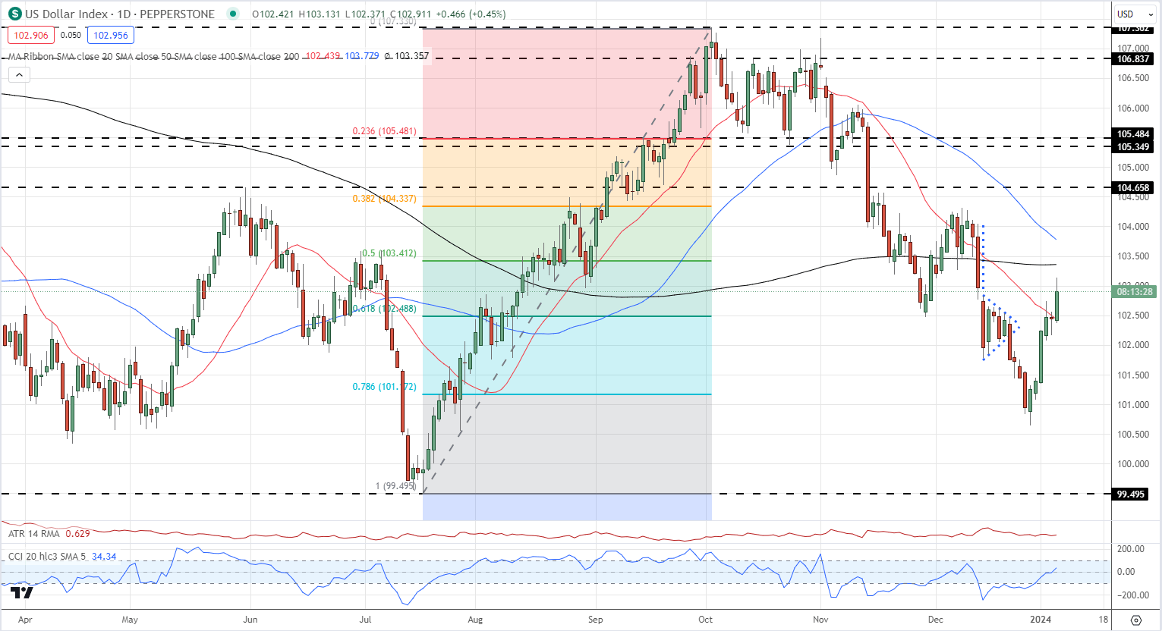Viewport: 1162px width, 631px height.
Task: Click the Jul label on time axis
Action: 366,620
